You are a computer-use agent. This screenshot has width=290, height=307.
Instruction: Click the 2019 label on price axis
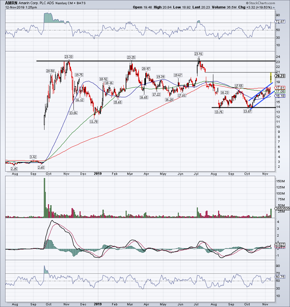tap(98, 174)
